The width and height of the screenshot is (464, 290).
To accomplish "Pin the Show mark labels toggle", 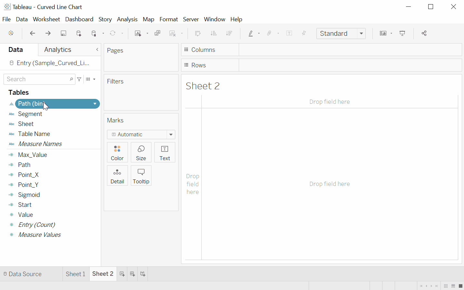I will point(304,33).
